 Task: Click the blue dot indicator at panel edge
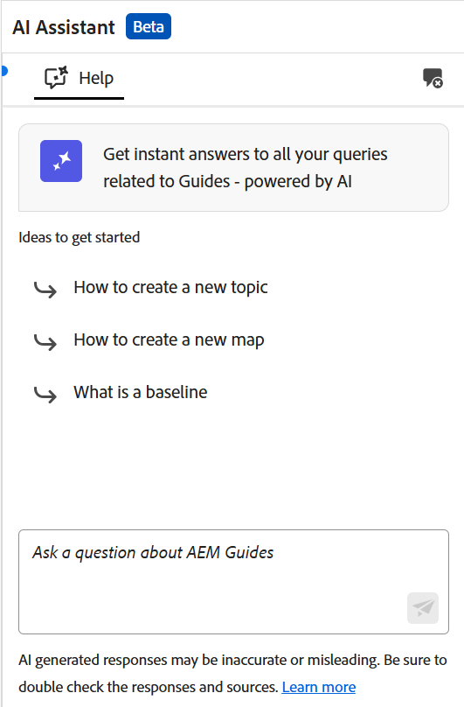pos(4,71)
